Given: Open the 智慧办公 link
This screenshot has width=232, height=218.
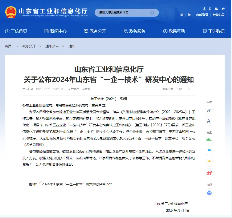Looking at the screenshot, I should (x=219, y=15).
